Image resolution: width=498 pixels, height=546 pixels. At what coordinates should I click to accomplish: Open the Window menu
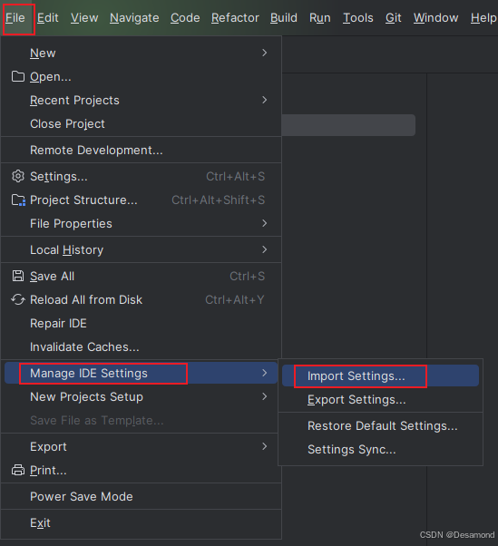[x=435, y=18]
